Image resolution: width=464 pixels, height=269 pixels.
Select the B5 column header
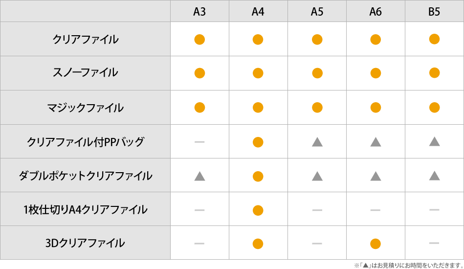434,12
